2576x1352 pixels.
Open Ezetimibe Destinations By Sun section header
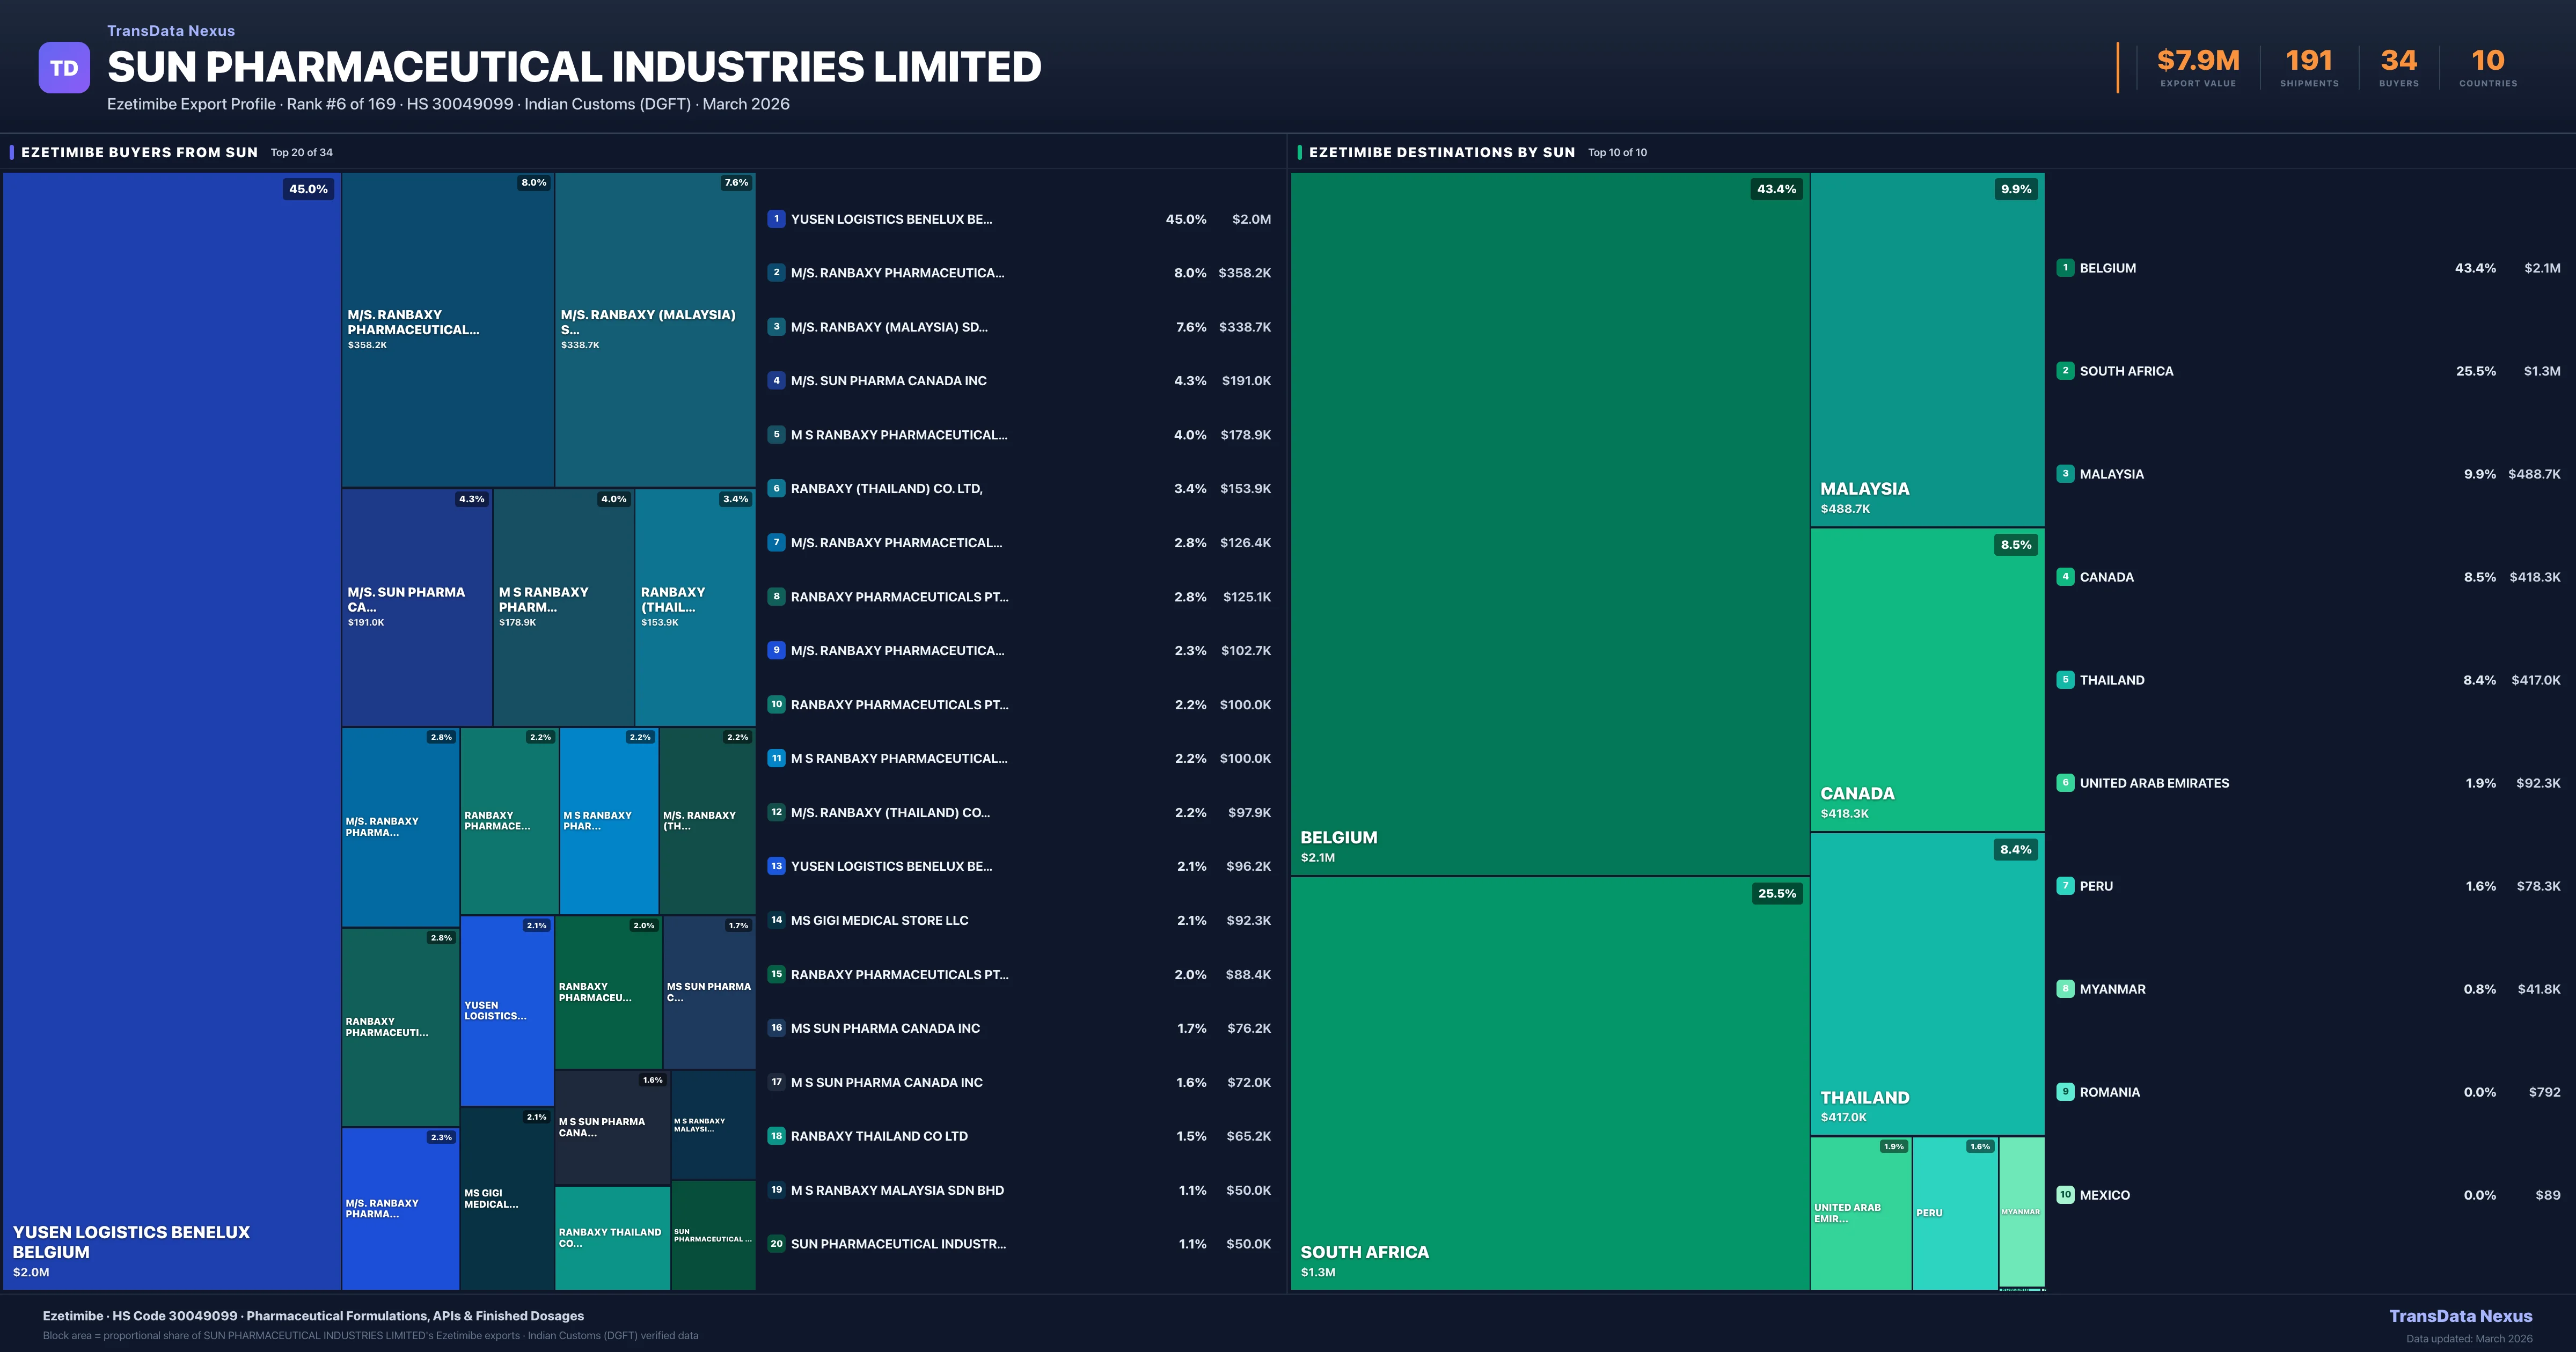[1441, 152]
